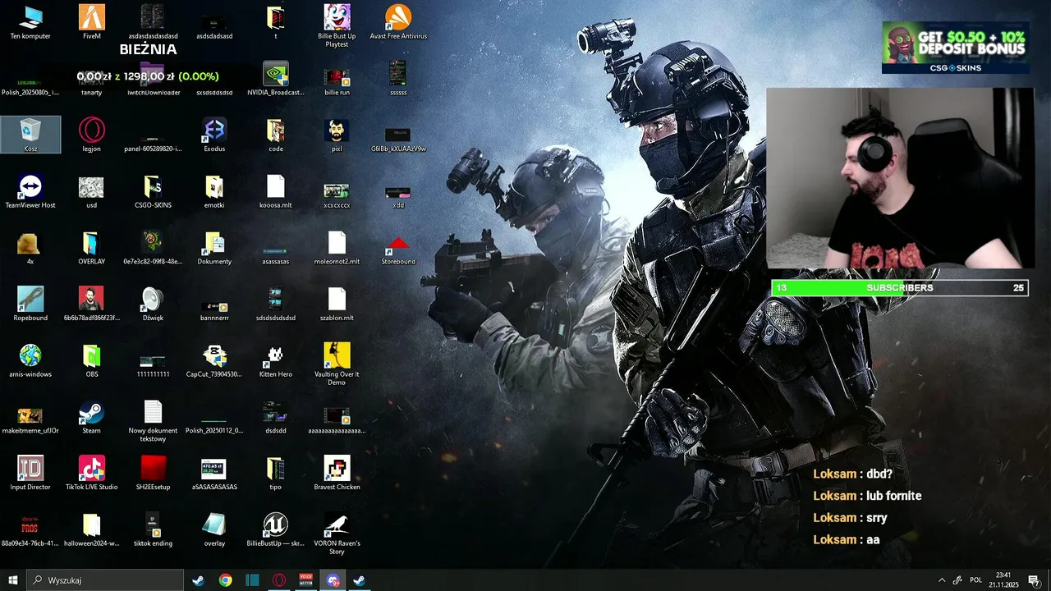Launch Kitten Hero game shortcut
This screenshot has height=591, width=1051.
coord(276,360)
